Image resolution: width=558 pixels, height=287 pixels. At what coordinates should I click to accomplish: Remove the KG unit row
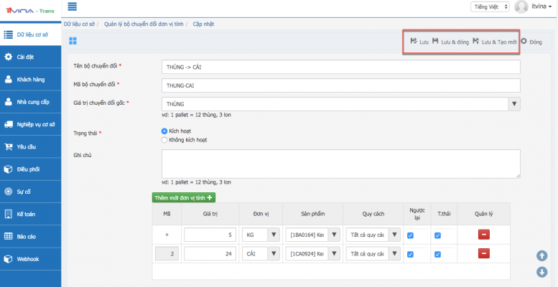tap(483, 235)
